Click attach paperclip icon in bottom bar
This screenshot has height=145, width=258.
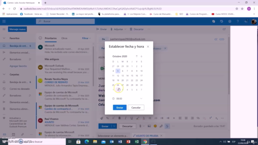pos(140,126)
